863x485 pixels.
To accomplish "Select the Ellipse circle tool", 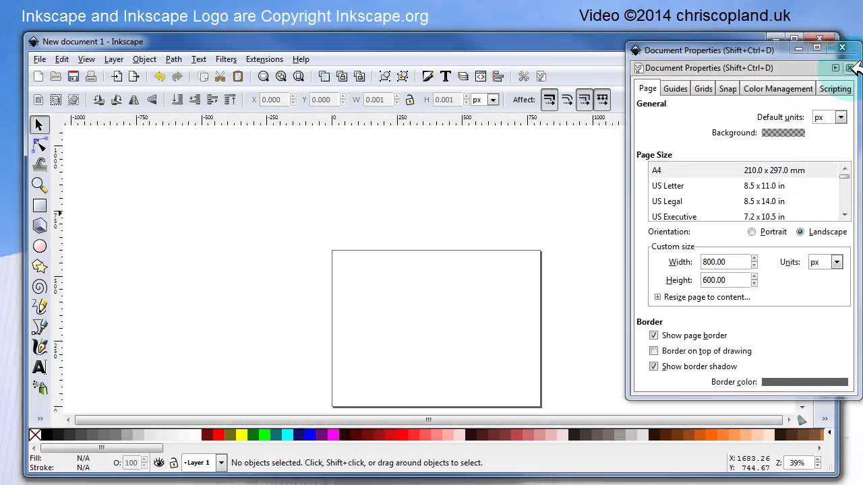I will (x=39, y=246).
